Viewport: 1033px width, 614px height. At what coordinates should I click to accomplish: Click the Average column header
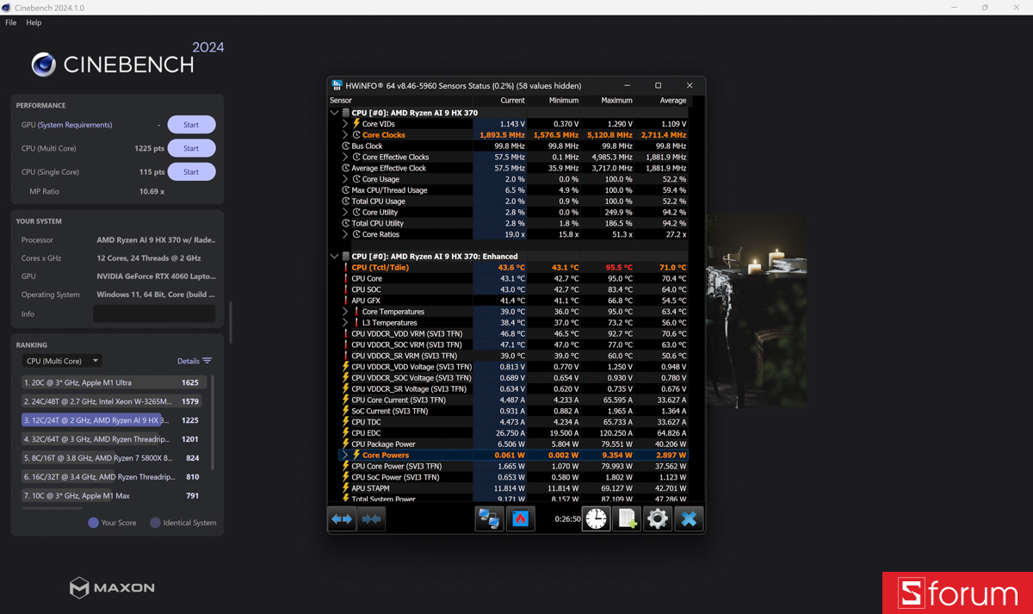(x=672, y=101)
